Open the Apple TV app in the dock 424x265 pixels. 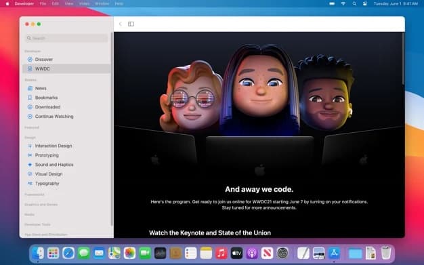point(236,253)
